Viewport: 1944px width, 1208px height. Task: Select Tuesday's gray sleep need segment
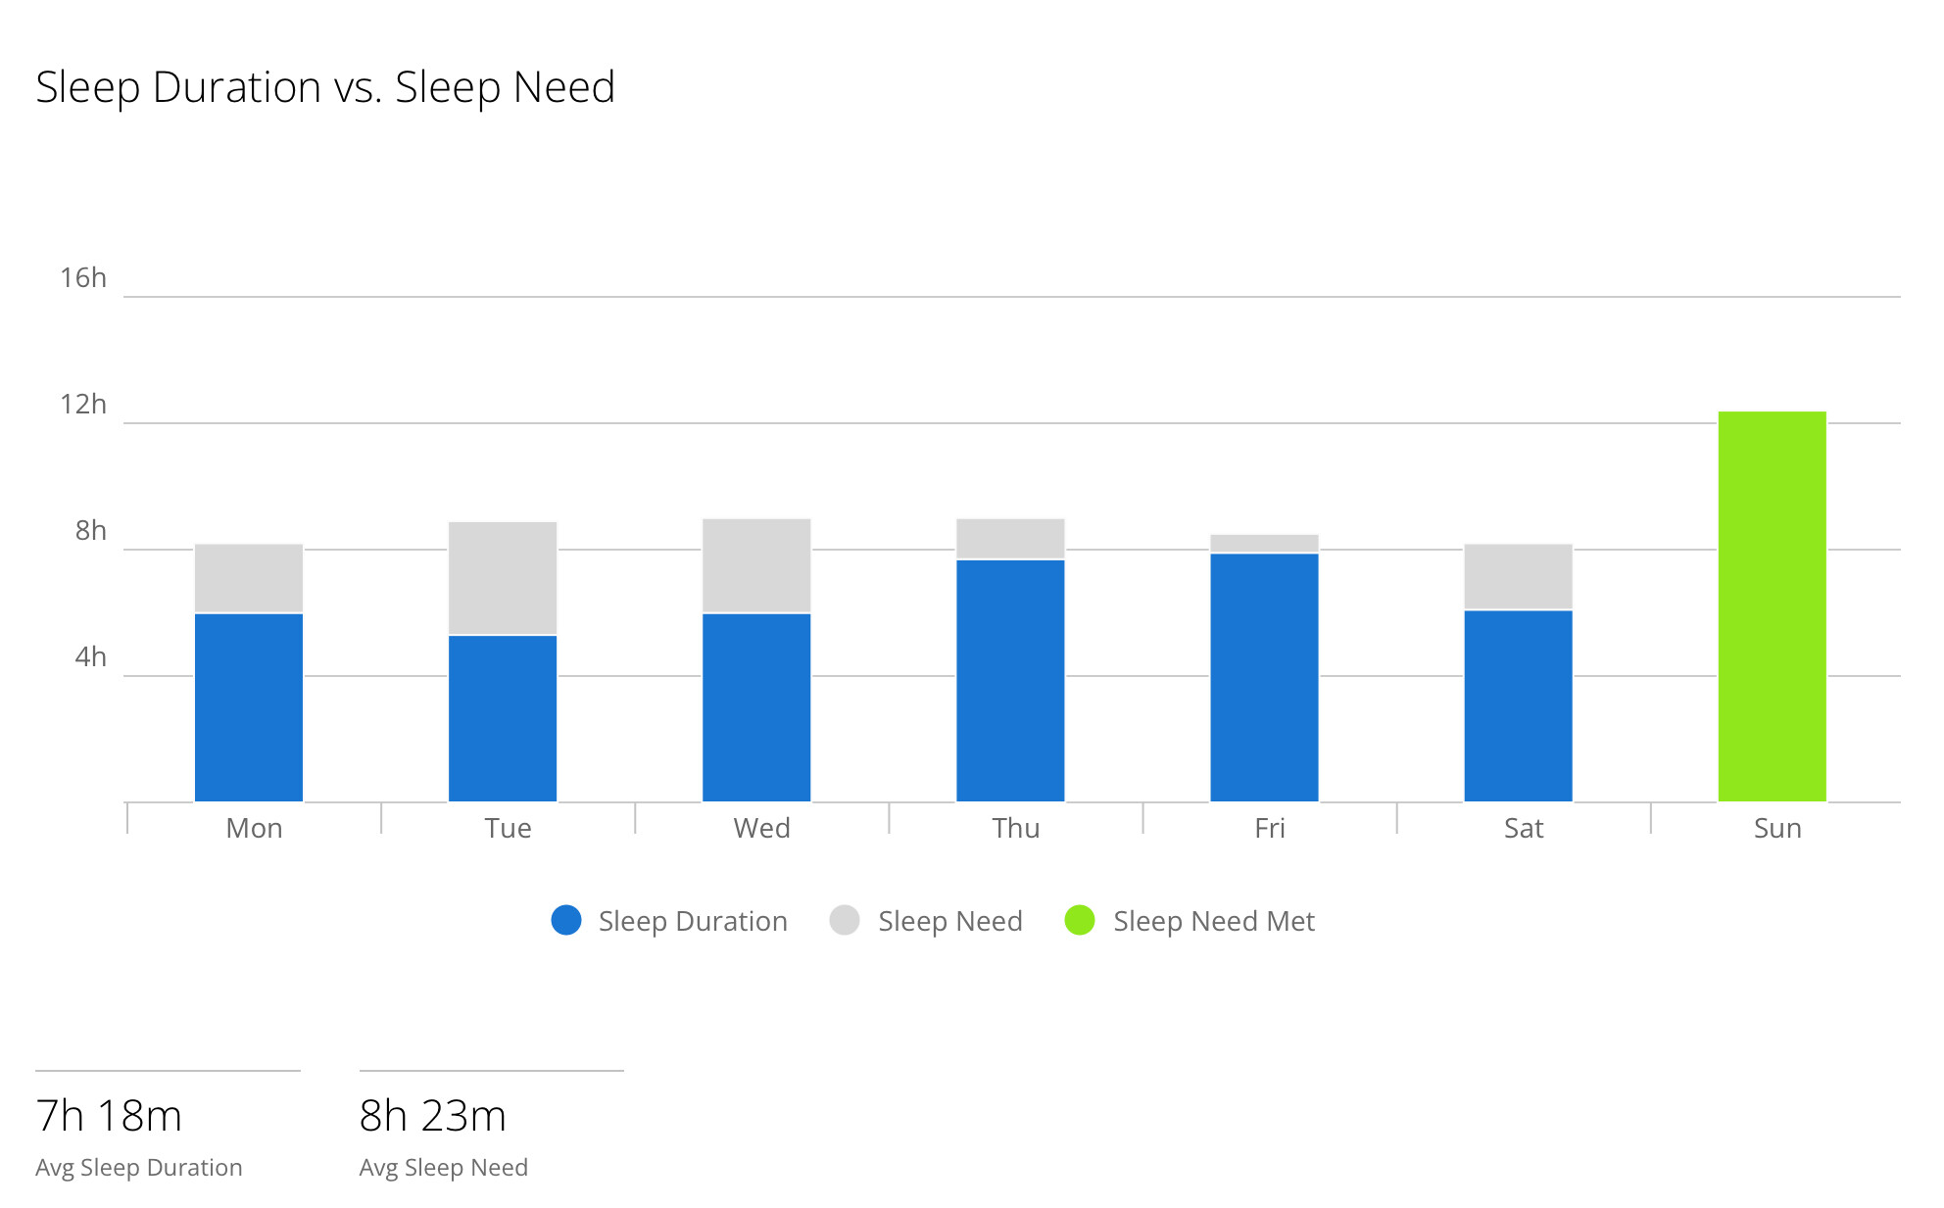tap(503, 578)
